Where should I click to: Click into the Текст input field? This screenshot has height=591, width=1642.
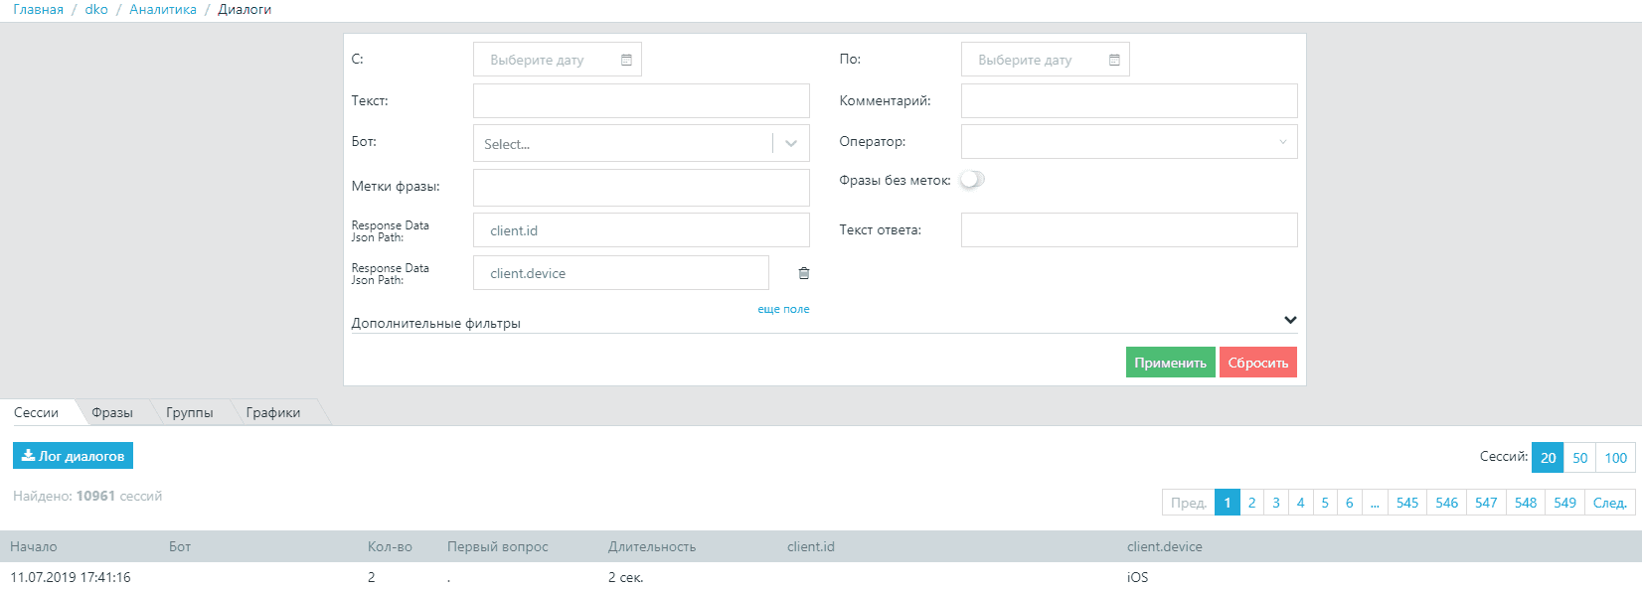641,101
